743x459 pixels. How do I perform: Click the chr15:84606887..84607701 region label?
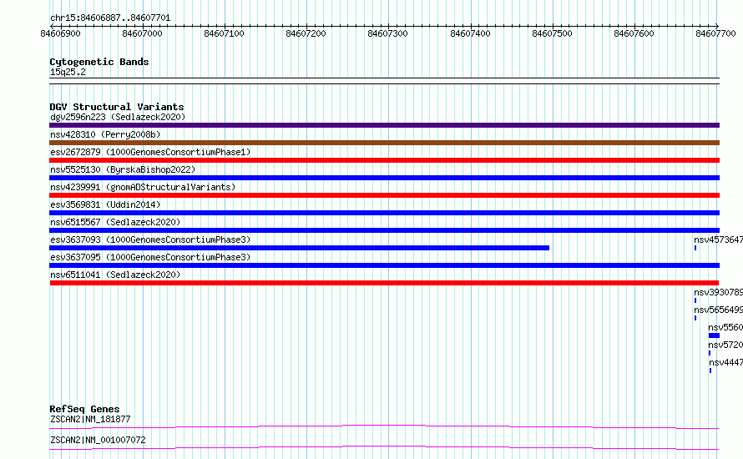(110, 18)
